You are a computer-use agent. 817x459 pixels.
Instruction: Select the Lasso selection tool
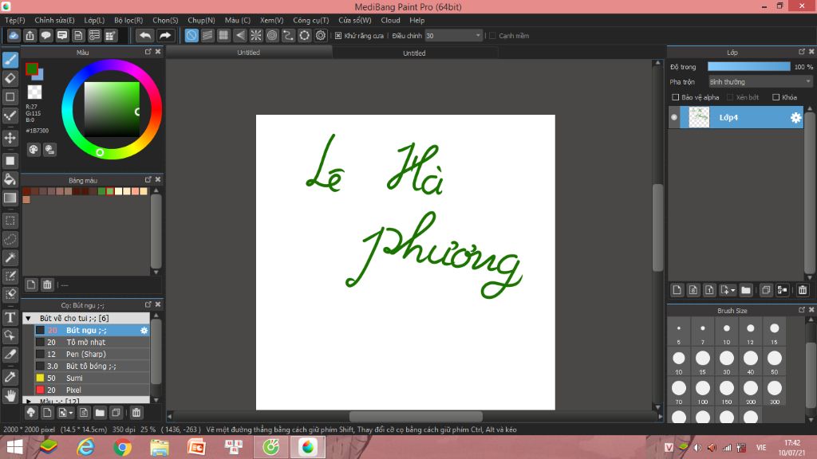pyautogui.click(x=10, y=239)
